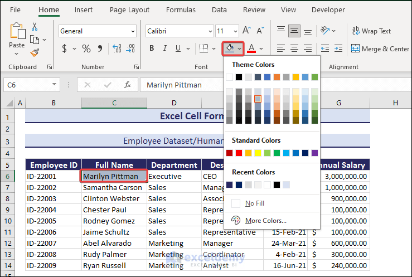412x277 pixels.
Task: Click the Merge & Center icon
Action: tap(356, 48)
